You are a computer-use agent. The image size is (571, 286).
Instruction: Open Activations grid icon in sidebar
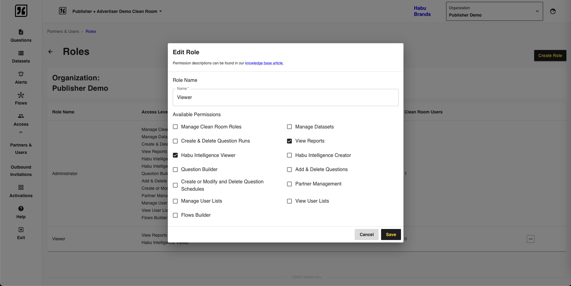pos(21,187)
